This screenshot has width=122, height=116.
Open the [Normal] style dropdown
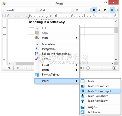pos(37,10)
